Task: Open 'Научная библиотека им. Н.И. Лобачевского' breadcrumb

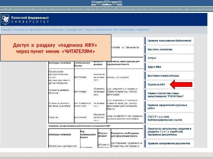Action: (109, 30)
